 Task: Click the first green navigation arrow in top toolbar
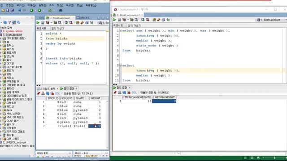(31, 10)
